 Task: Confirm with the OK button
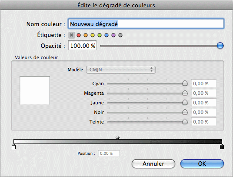tap(202, 164)
